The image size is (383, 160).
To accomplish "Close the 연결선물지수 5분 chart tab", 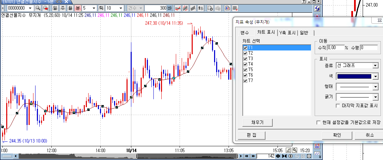I will click(x=66, y=1).
